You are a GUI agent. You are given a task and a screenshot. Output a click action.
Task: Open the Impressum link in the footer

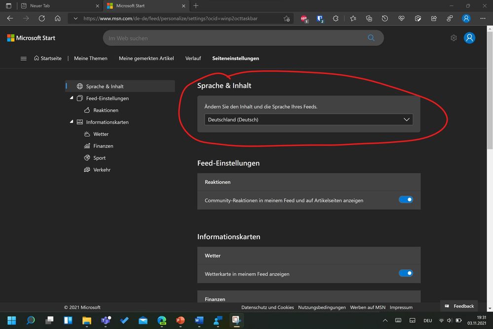[401, 307]
